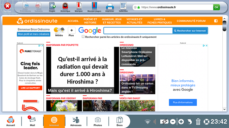229x128 pixels.
Task: Open the LIVRES & FICHES PRATIQUES menu
Action: point(160,21)
